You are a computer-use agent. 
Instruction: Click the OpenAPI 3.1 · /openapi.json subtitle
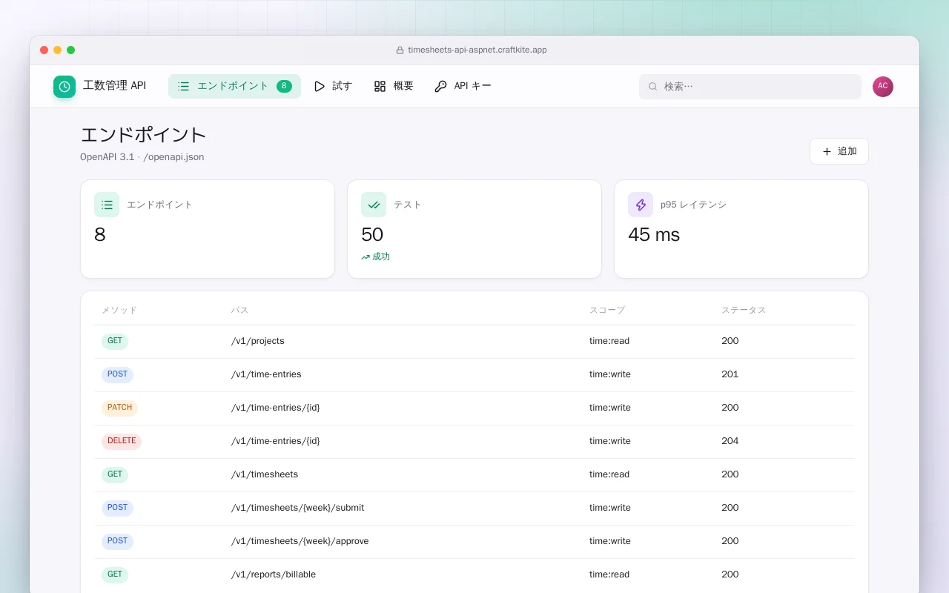(142, 157)
